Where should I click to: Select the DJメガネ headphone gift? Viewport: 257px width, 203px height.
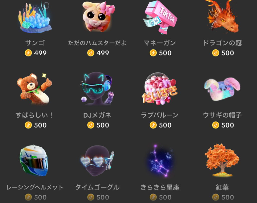tap(97, 88)
